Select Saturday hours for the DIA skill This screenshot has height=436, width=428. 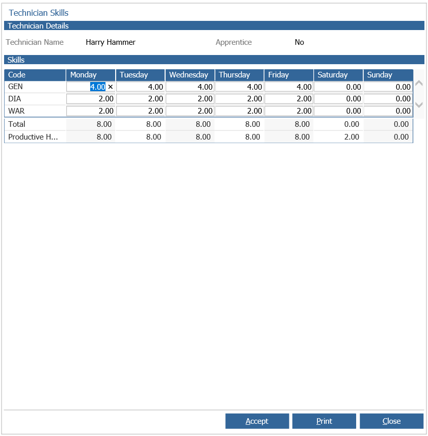338,99
